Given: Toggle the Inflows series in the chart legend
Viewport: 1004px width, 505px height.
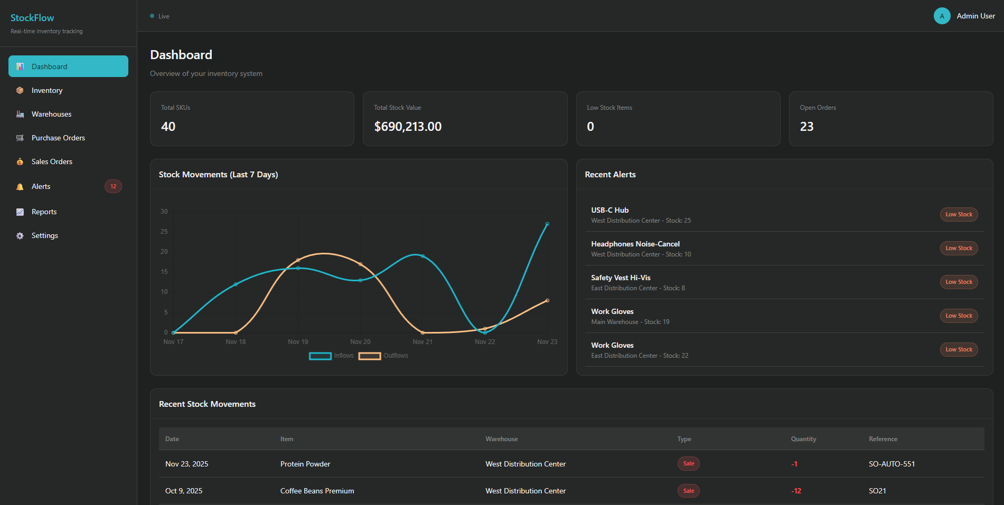Looking at the screenshot, I should coord(332,356).
